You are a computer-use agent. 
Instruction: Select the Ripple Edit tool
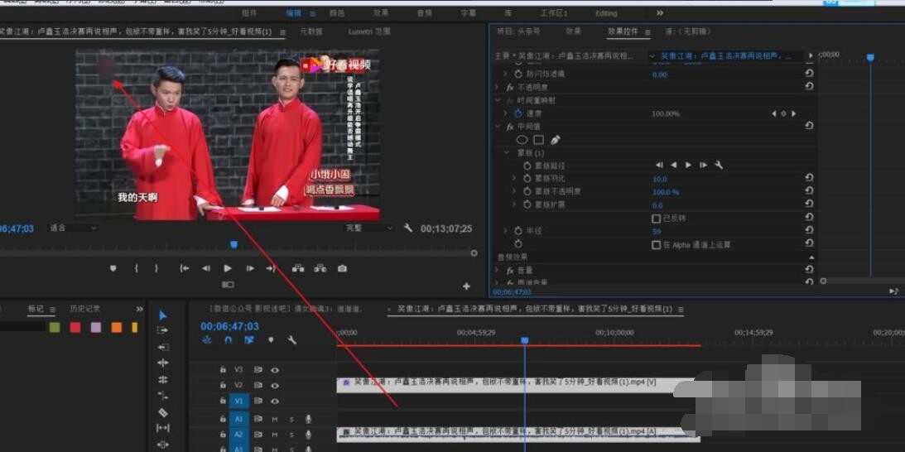[x=163, y=363]
